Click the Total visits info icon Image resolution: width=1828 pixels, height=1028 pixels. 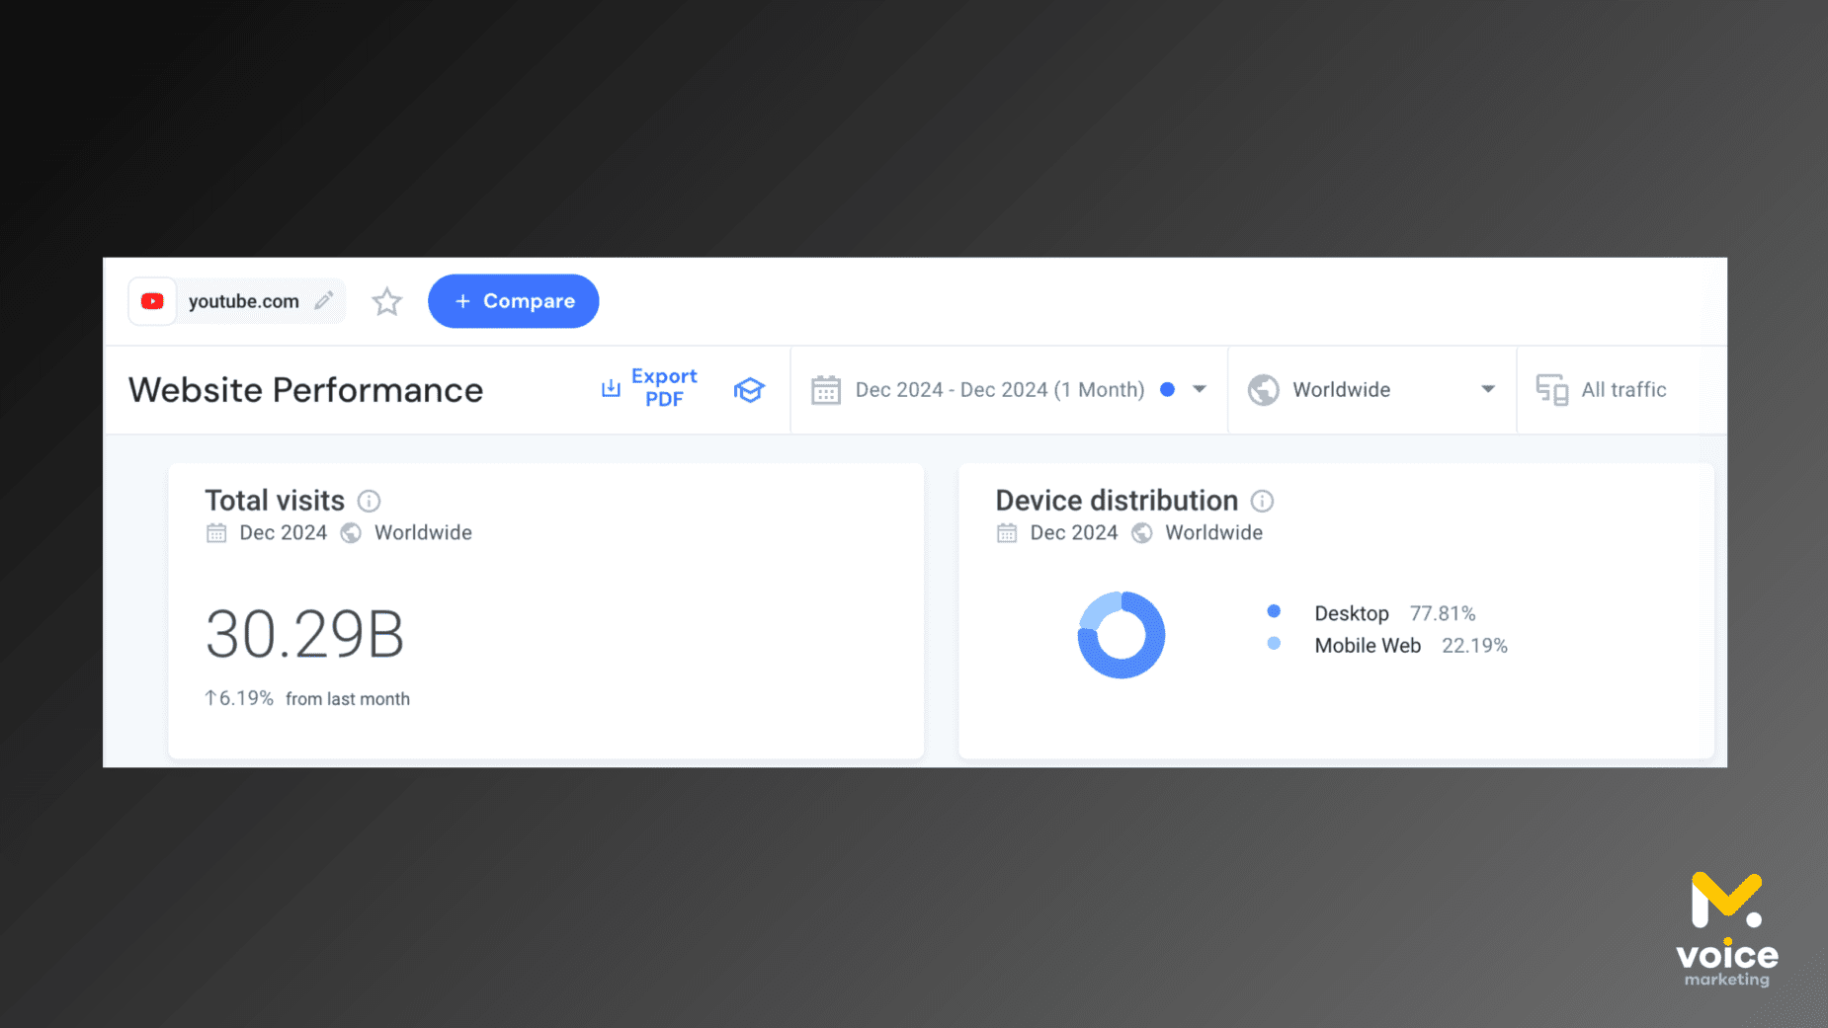(x=369, y=501)
